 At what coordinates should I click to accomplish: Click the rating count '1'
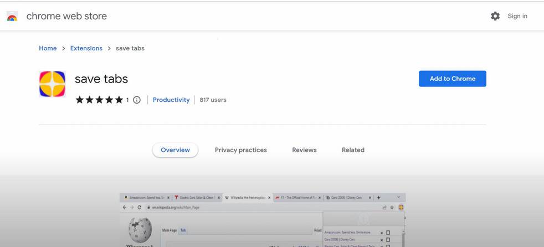(127, 100)
